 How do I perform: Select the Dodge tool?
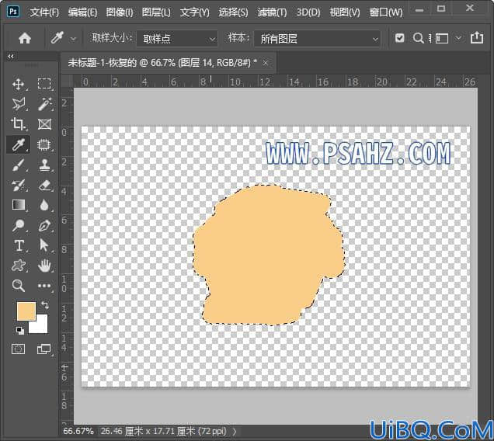[19, 225]
